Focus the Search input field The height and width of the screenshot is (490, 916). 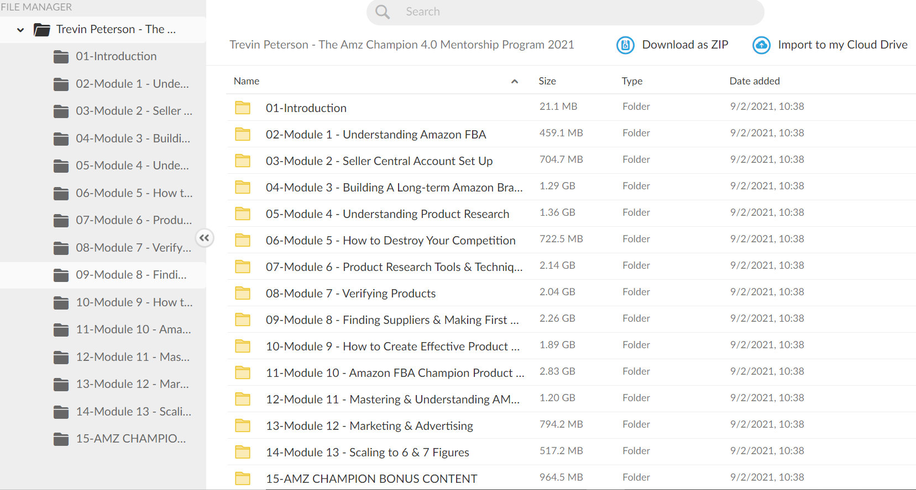[x=565, y=12]
